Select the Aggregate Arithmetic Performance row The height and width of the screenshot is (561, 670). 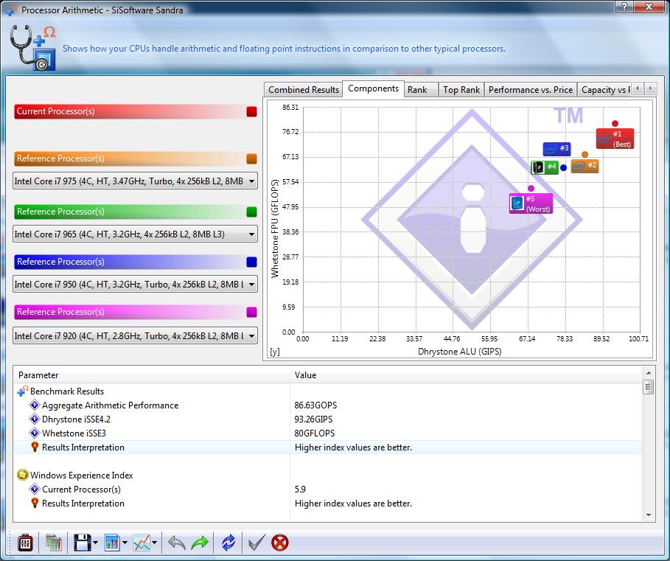110,405
